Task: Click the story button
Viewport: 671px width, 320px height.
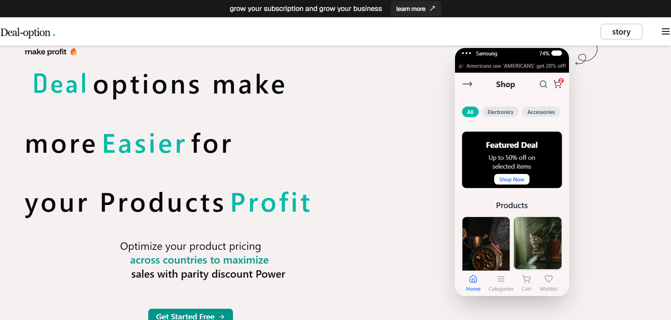Action: coord(621,32)
